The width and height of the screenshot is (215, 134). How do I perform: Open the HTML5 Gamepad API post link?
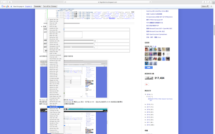tap(154, 20)
